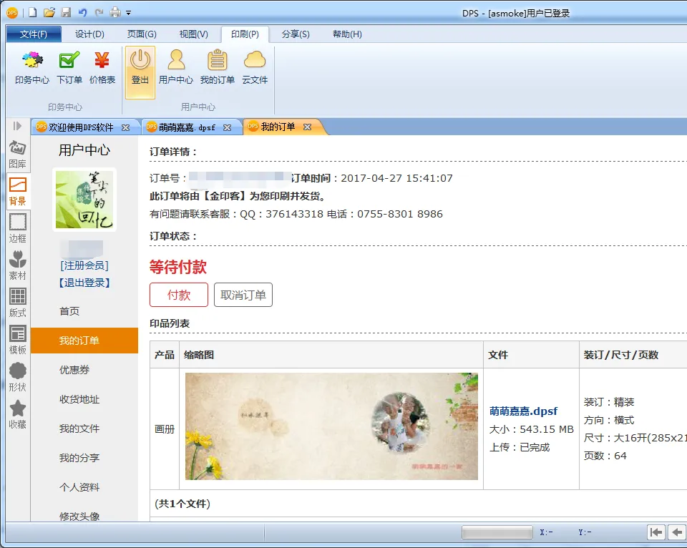Click the order time 2017-04-27 15:41:07 text
Screen dimensions: 687x548
(x=396, y=178)
